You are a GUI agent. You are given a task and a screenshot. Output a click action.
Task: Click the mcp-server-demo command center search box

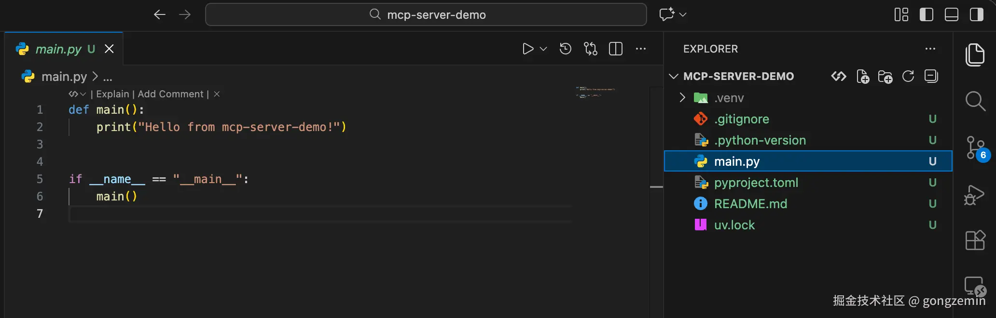tap(426, 15)
